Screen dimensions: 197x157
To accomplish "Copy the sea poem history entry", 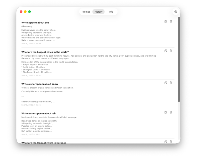I will (166, 21).
